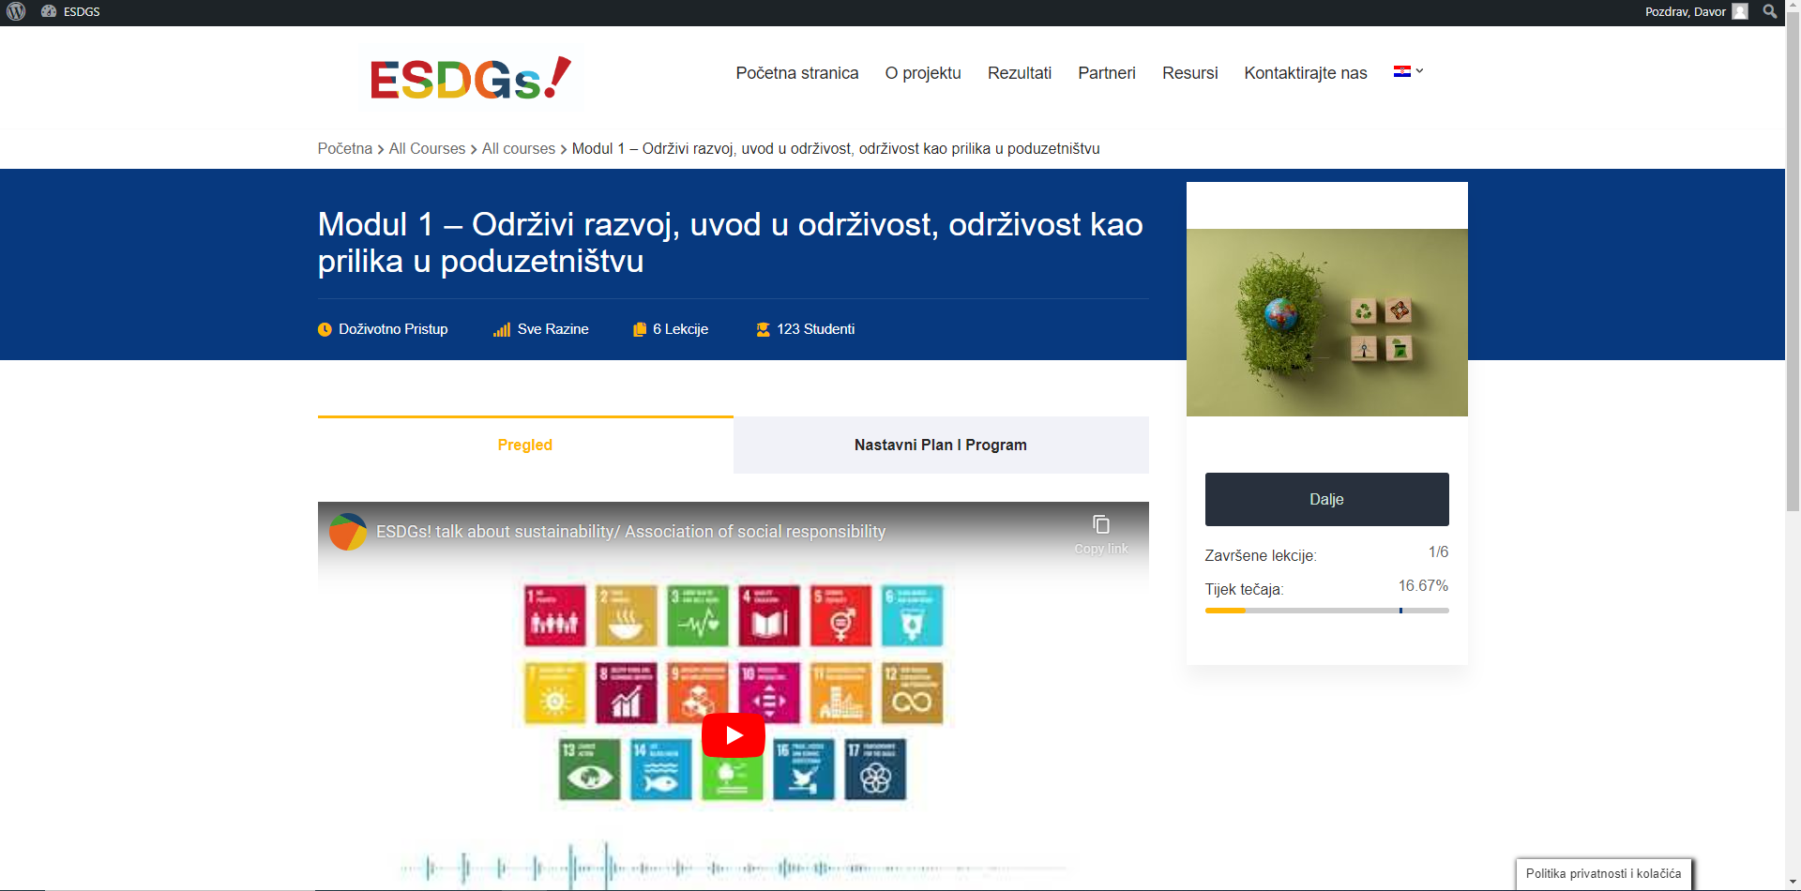Switch to Nastavni Plan I Program tab
The width and height of the screenshot is (1801, 891).
940,445
